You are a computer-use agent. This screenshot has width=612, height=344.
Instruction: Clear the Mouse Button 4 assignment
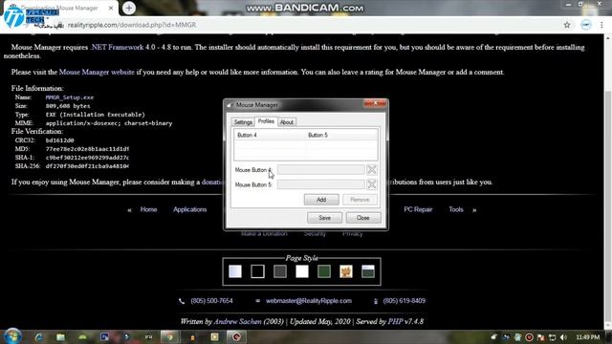[x=372, y=170]
